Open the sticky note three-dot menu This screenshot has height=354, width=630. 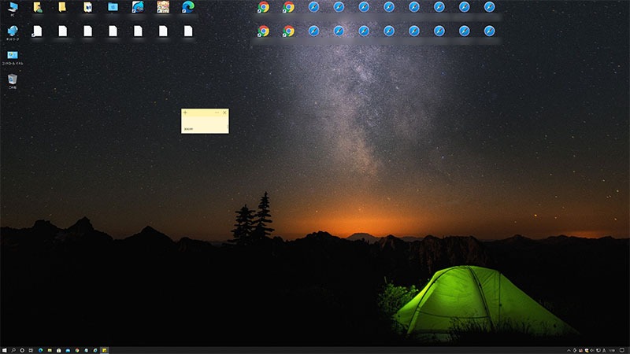tap(217, 112)
